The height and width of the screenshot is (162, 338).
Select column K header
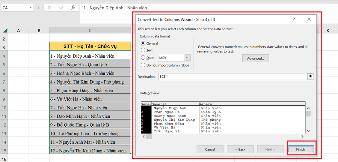tap(328, 30)
